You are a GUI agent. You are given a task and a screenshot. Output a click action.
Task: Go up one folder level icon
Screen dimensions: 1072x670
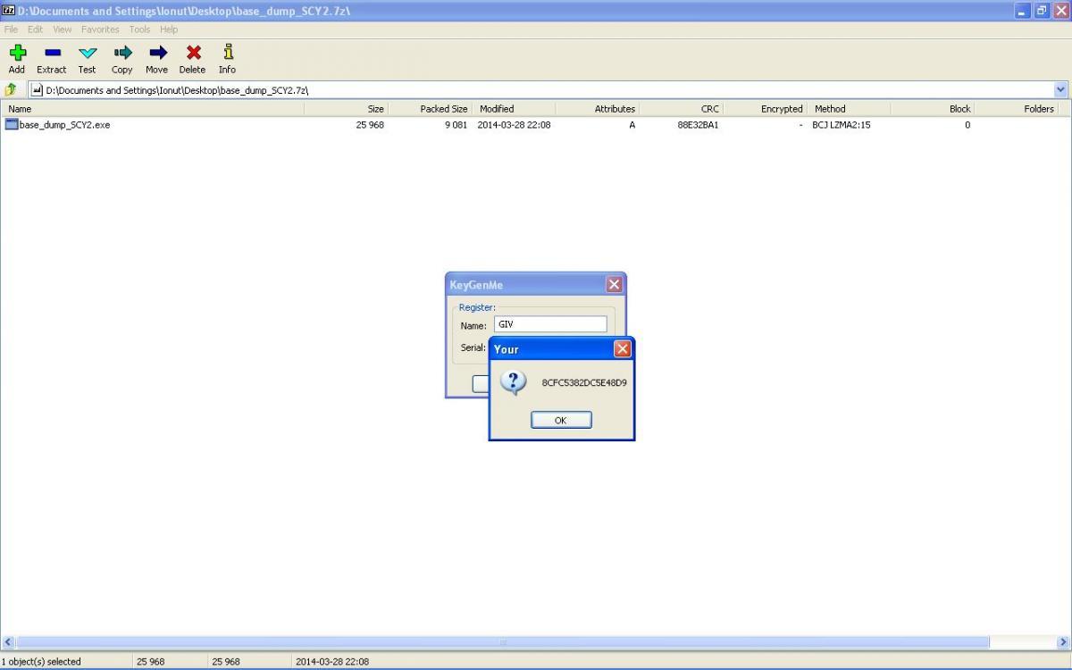pyautogui.click(x=11, y=89)
